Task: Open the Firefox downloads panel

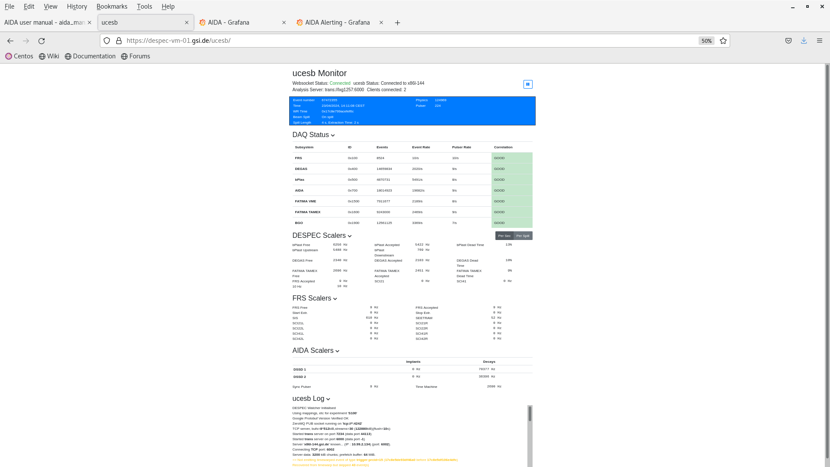Action: (804, 41)
